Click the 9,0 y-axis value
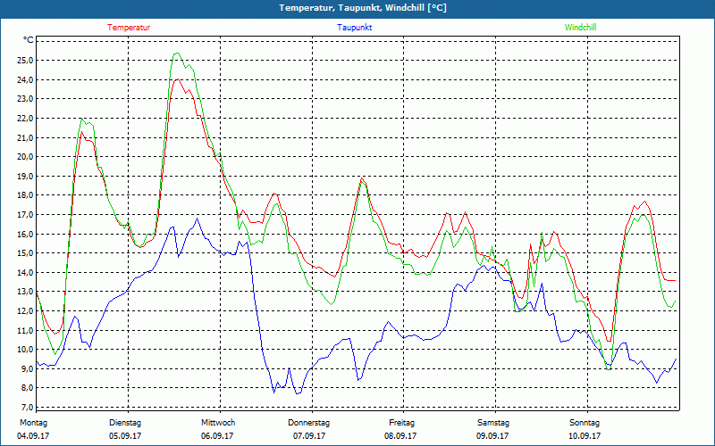 tap(27, 368)
